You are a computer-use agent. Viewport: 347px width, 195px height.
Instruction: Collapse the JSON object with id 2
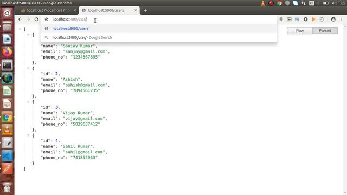pyautogui.click(x=28, y=68)
